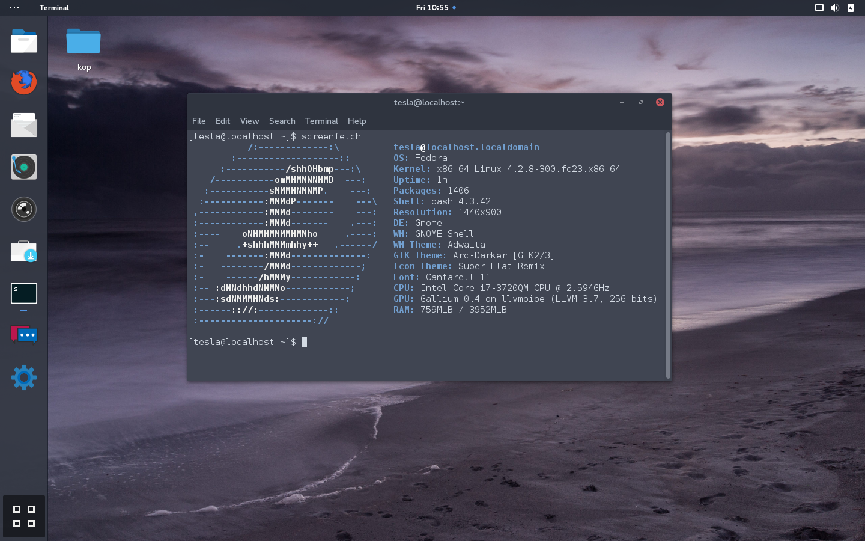Viewport: 865px width, 541px height.
Task: Launch Firefox from the dock
Action: (24, 82)
